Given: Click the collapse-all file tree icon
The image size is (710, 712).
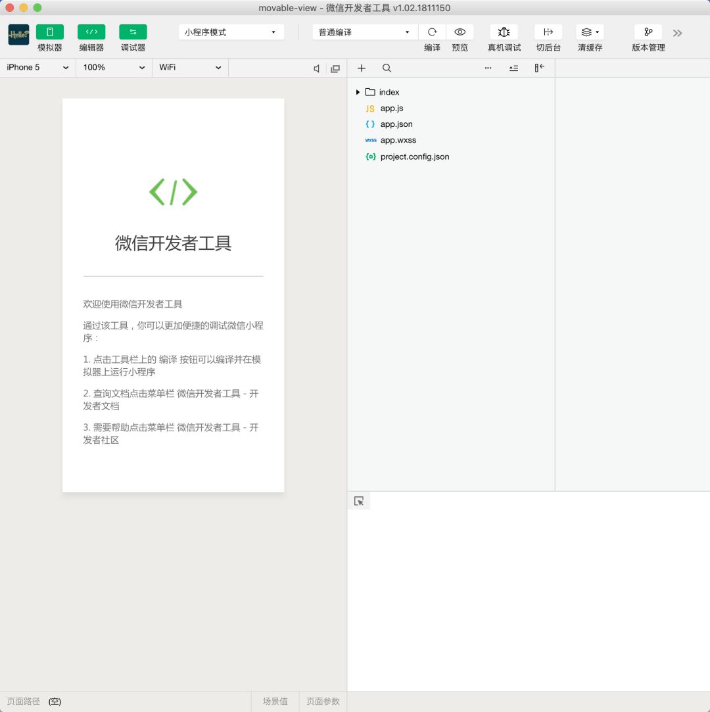Looking at the screenshot, I should 513,68.
